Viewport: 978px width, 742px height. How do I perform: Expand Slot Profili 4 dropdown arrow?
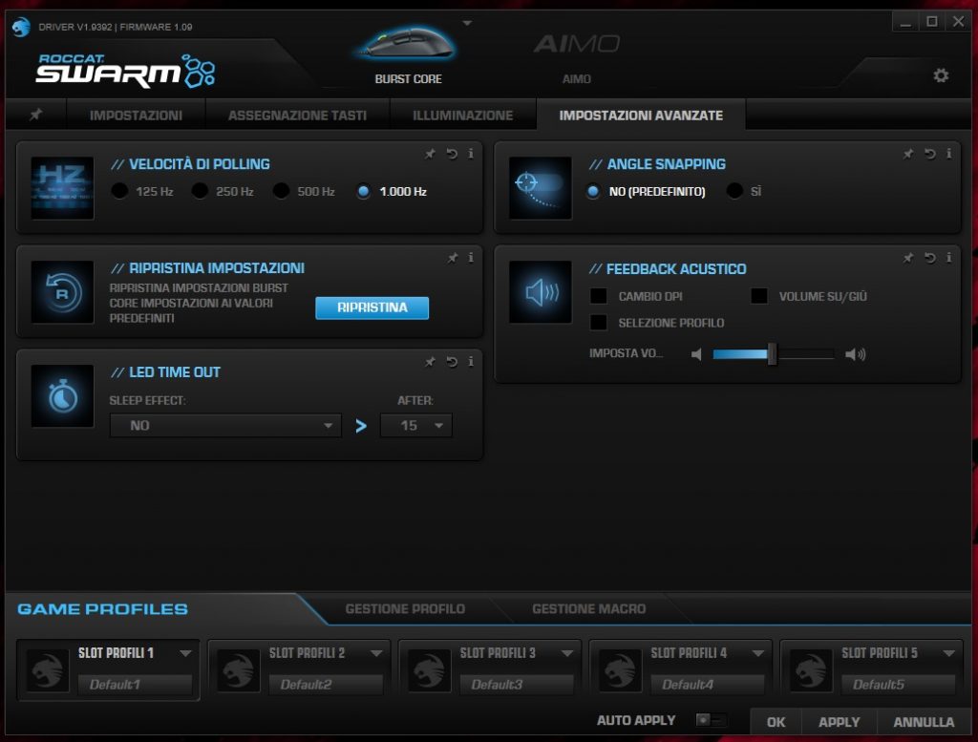(x=757, y=653)
